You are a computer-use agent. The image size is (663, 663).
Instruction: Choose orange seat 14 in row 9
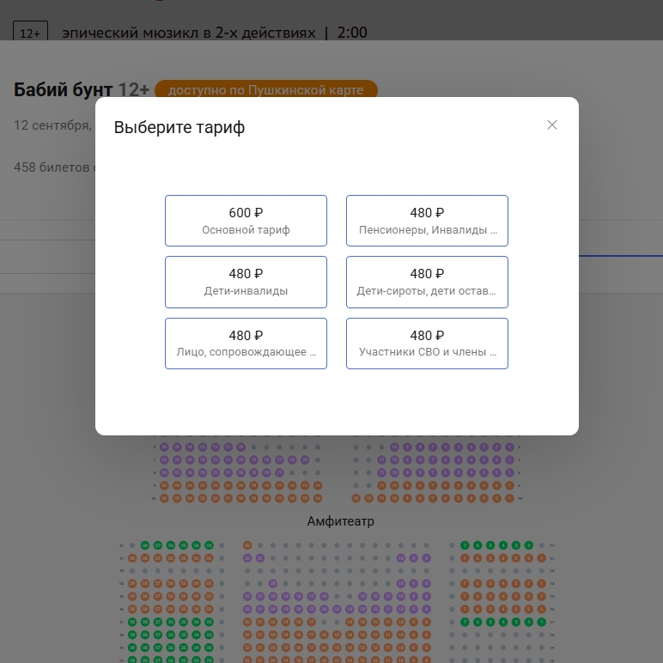(x=318, y=485)
